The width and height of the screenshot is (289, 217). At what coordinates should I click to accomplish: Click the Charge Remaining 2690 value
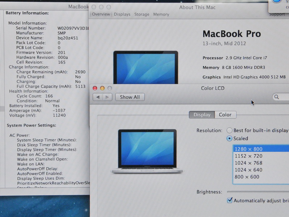click(x=80, y=72)
